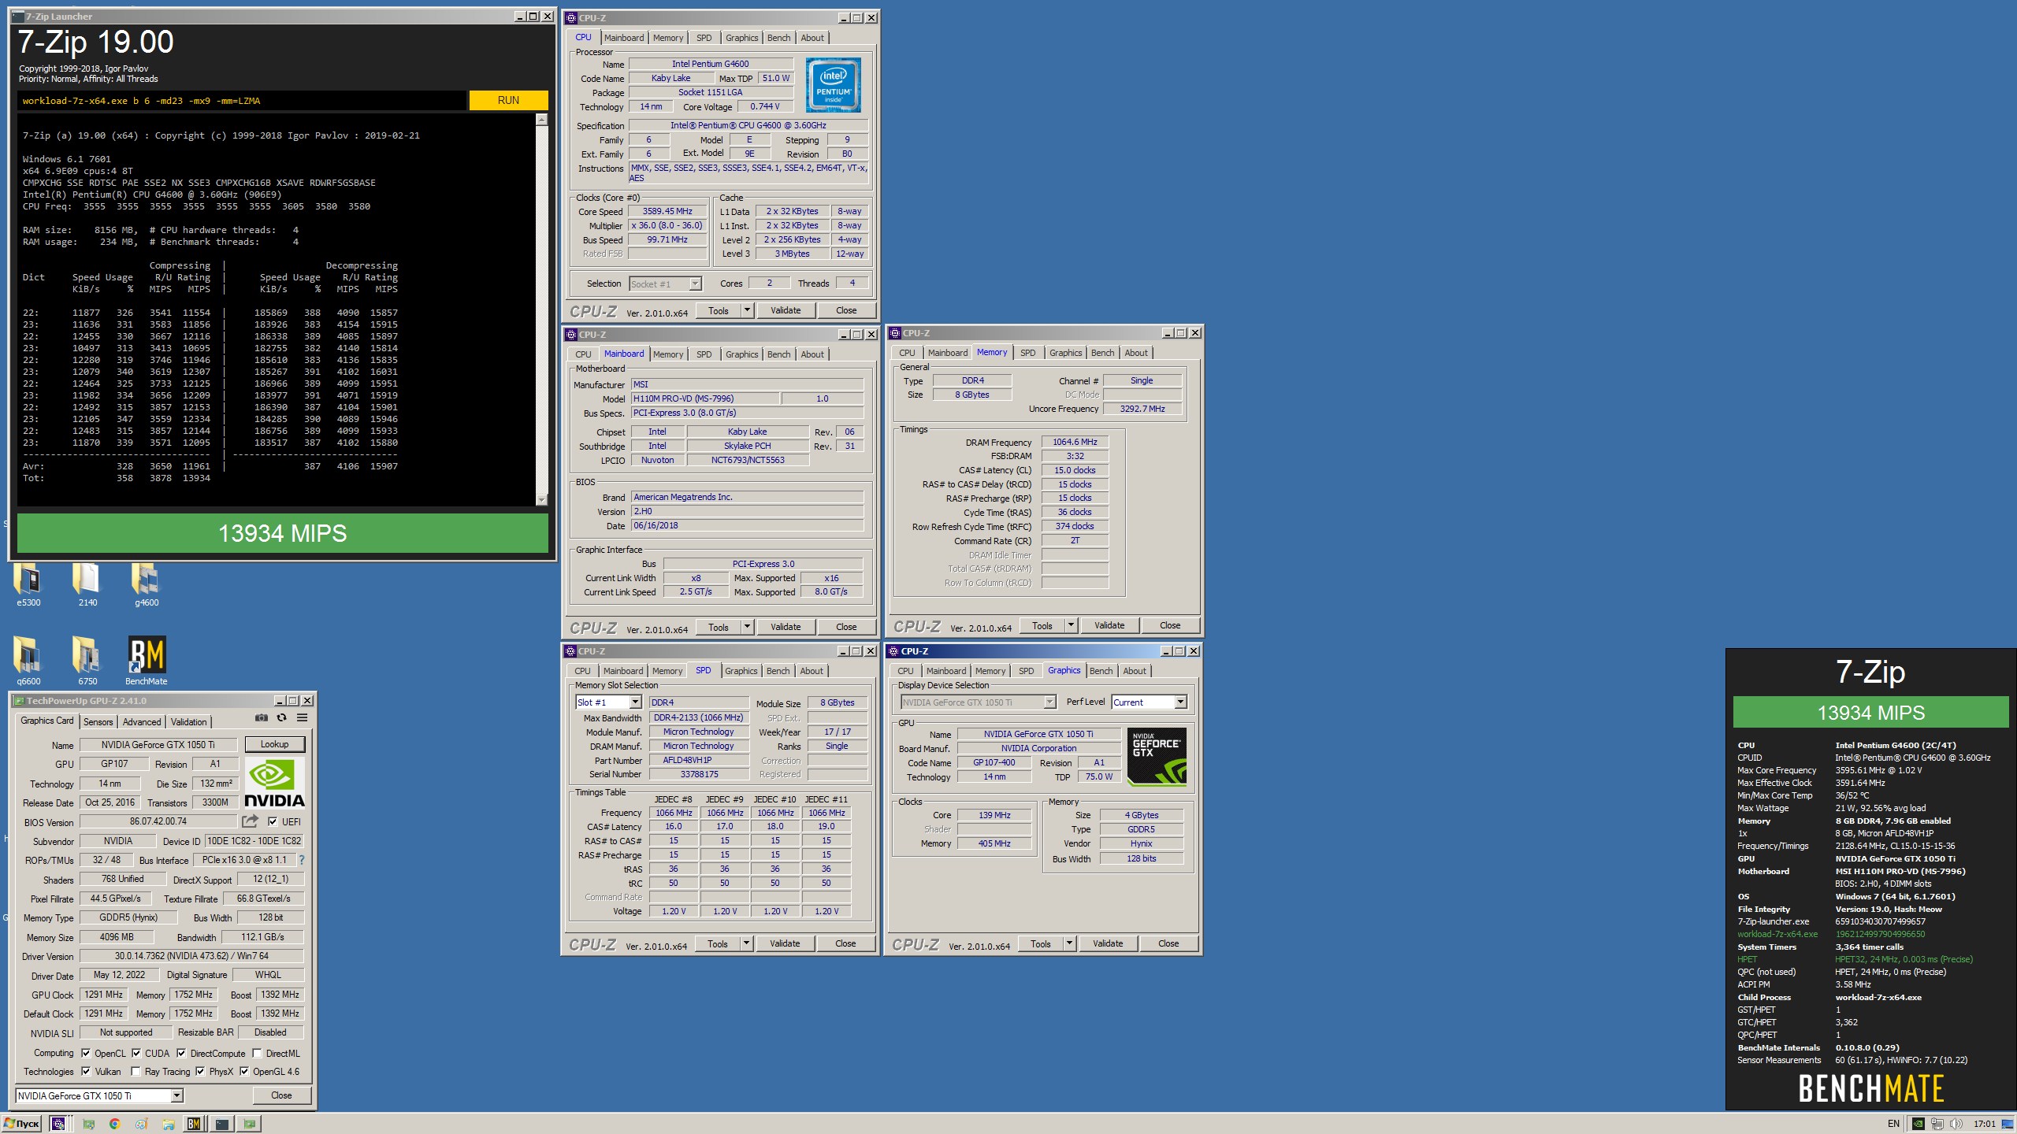Toggle the Ray Tracing checkbox
The image size is (2017, 1134).
point(136,1071)
